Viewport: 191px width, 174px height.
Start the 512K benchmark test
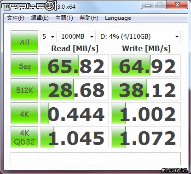[24, 89]
